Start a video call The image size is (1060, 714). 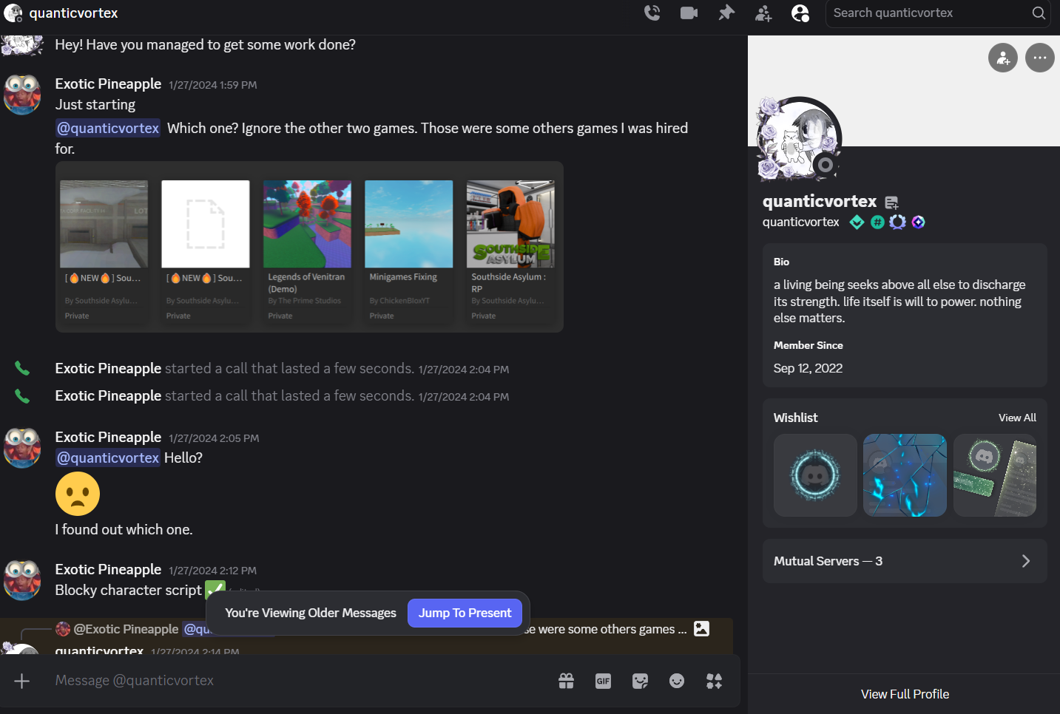point(689,13)
